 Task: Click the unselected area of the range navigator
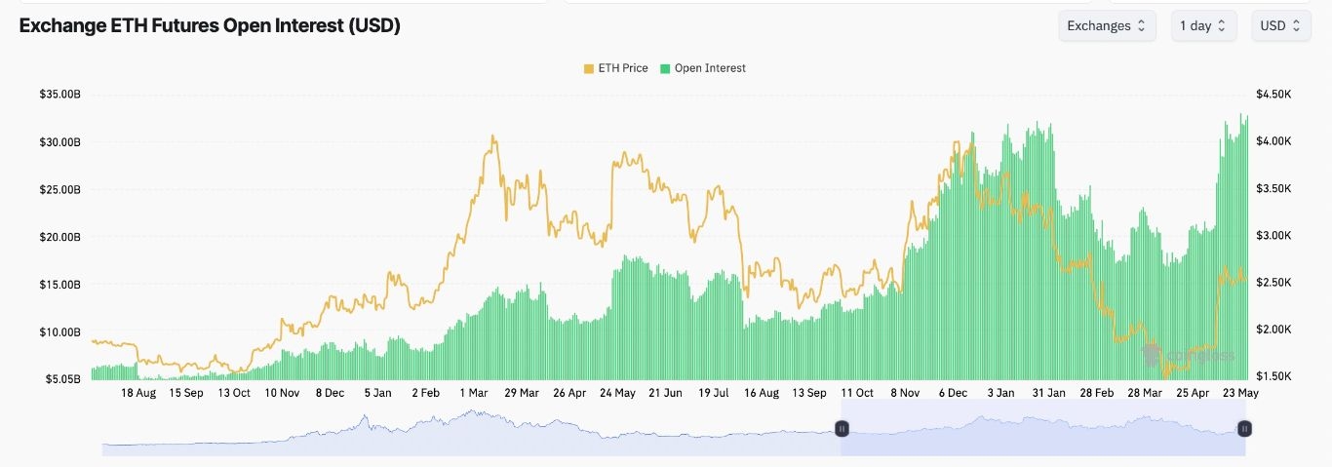468,434
